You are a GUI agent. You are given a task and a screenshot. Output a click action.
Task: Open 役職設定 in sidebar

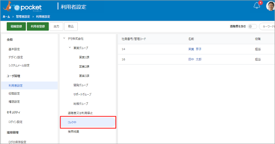click(14, 94)
